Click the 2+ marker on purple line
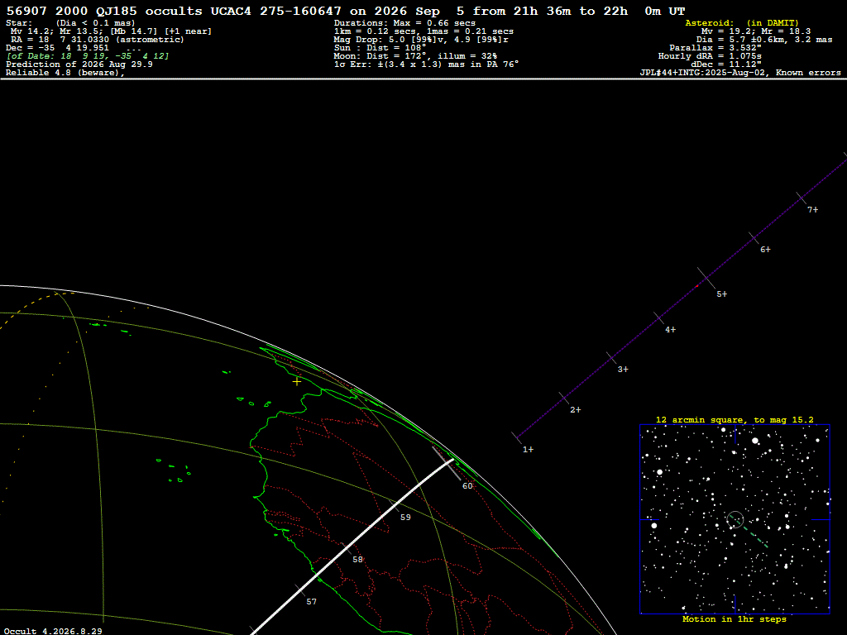This screenshot has height=635, width=847. (576, 410)
